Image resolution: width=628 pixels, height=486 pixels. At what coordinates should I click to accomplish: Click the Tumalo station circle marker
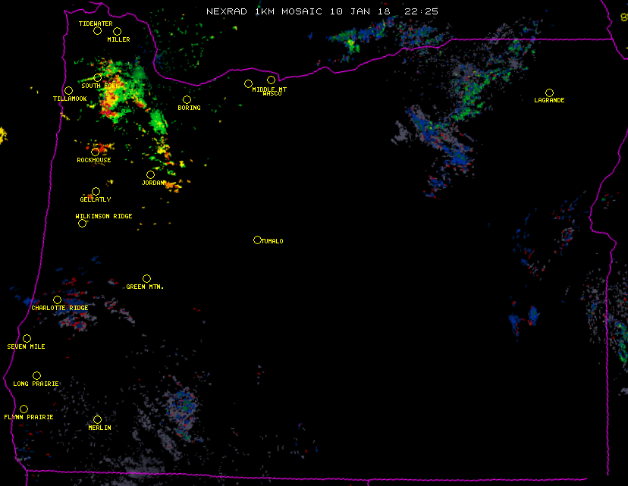coord(257,240)
